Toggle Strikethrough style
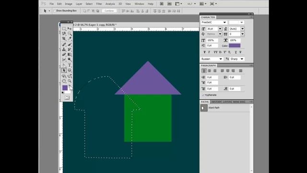The image size is (307, 173). 240,52
